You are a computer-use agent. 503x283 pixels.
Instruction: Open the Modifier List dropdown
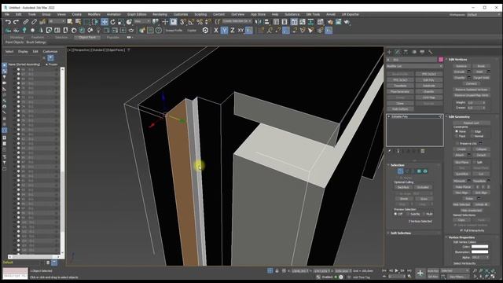414,66
